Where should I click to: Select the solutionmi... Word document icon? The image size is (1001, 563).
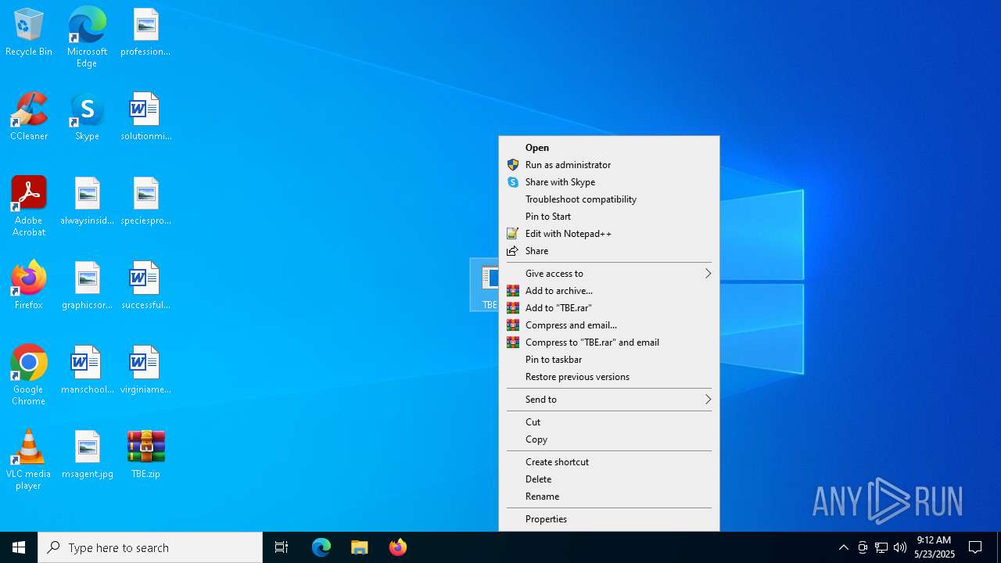[145, 117]
